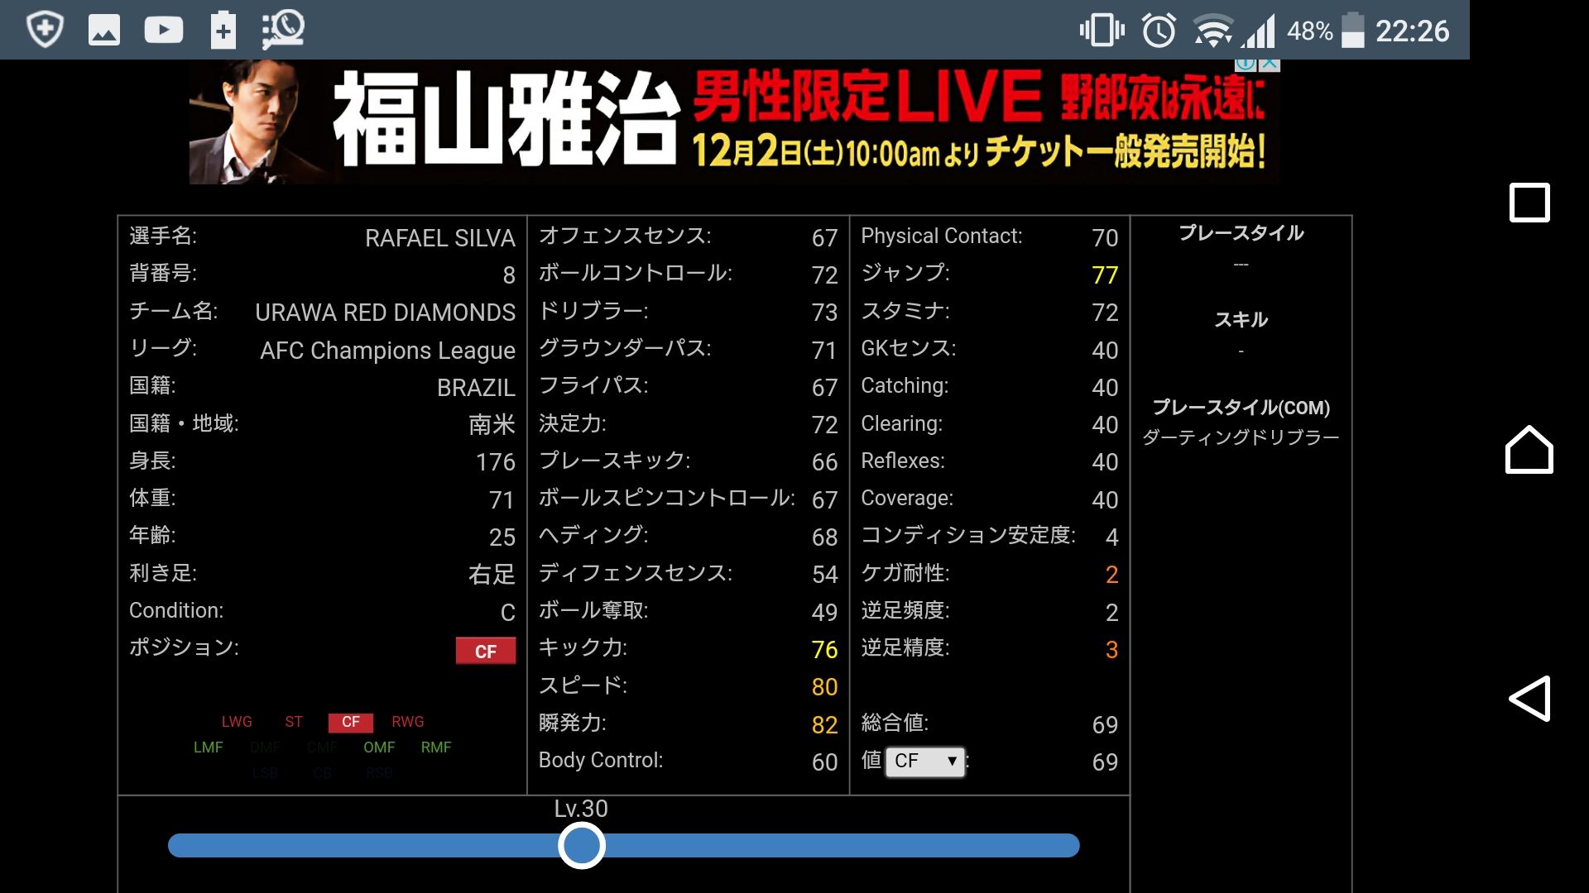The width and height of the screenshot is (1589, 893).
Task: Tap the YouTube notification icon
Action: tap(163, 31)
